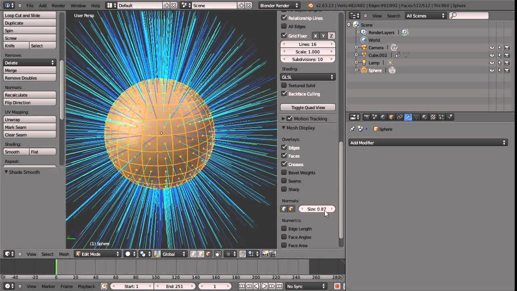The width and height of the screenshot is (517, 291).
Task: Click the Toggle Quad View button
Action: (308, 108)
